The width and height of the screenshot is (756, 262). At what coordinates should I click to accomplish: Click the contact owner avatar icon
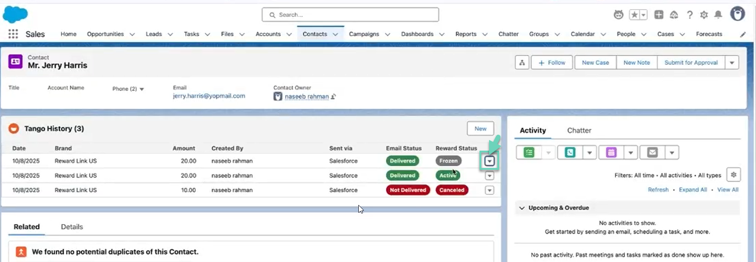click(277, 96)
